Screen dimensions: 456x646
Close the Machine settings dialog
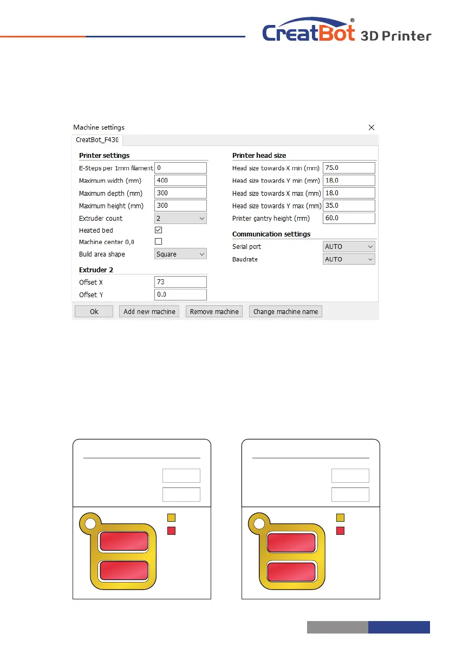tap(372, 127)
